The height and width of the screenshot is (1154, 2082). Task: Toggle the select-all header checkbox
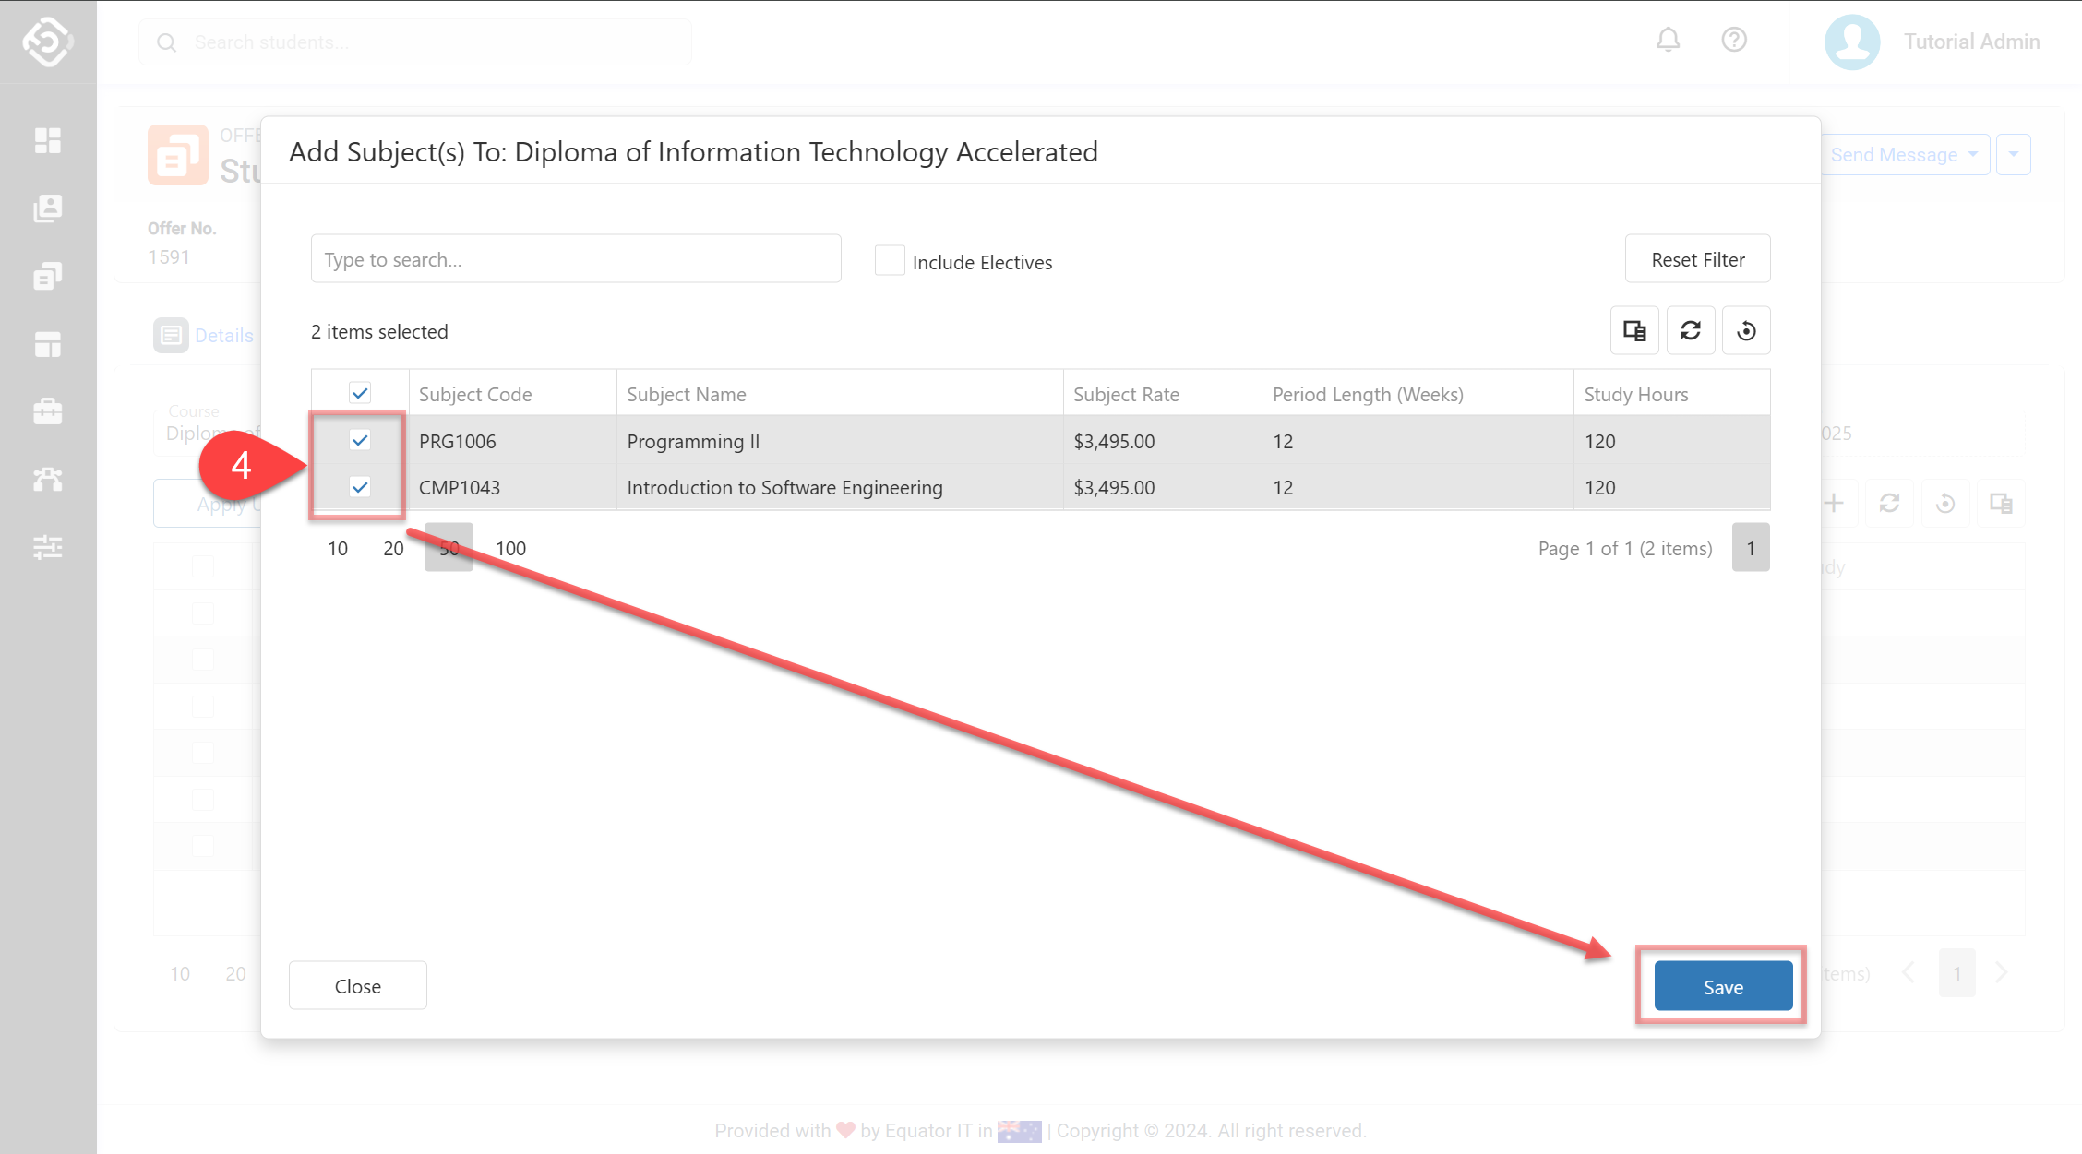tap(360, 394)
